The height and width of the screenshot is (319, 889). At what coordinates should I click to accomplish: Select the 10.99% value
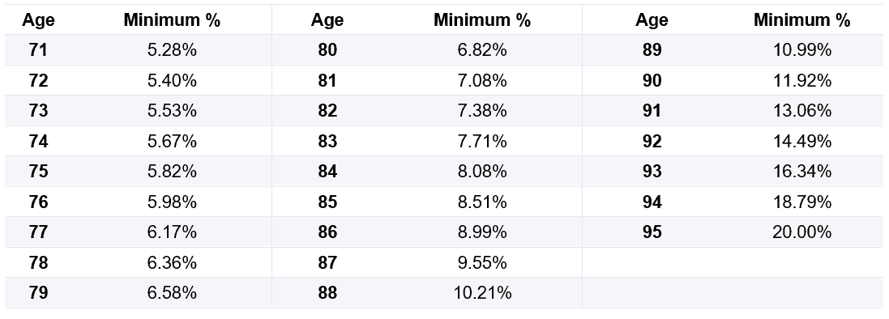(x=802, y=50)
